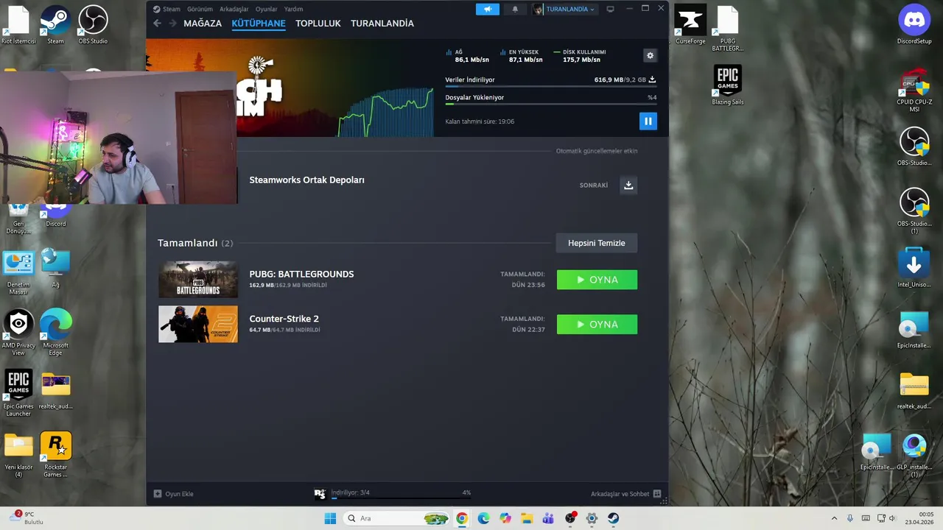Image resolution: width=943 pixels, height=530 pixels.
Task: Go back with Steam back arrow
Action: [157, 24]
